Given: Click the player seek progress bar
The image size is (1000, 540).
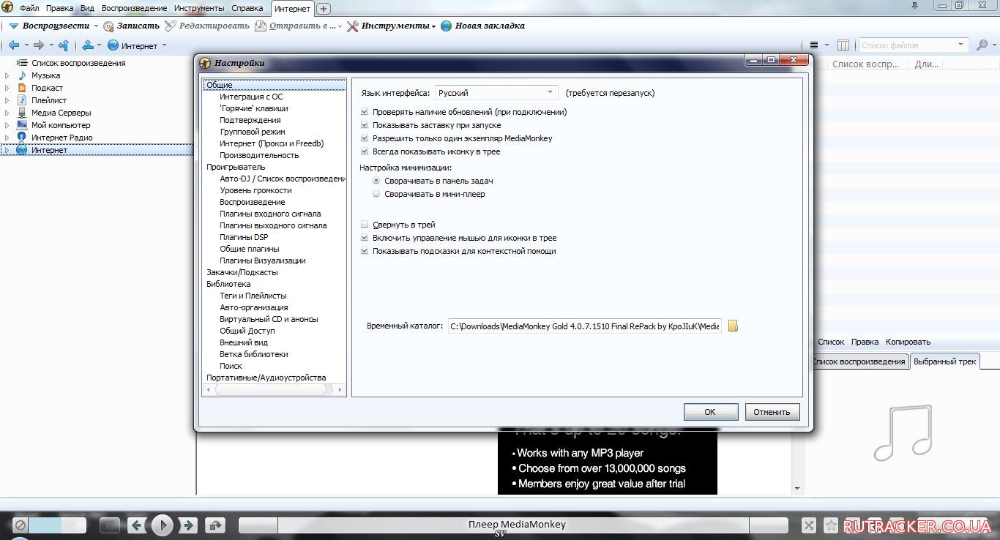Looking at the screenshot, I should (x=514, y=525).
